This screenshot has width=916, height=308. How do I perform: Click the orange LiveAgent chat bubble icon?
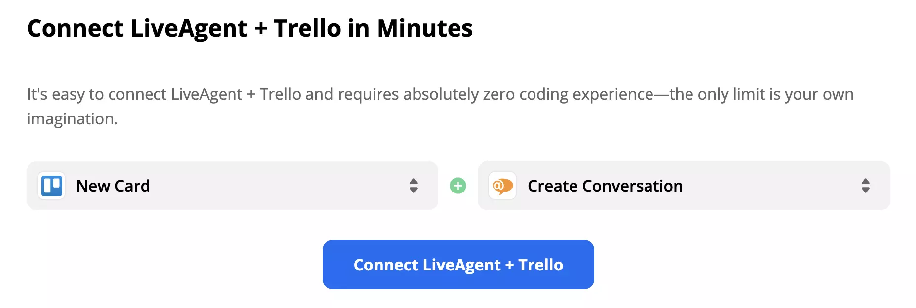(x=502, y=186)
